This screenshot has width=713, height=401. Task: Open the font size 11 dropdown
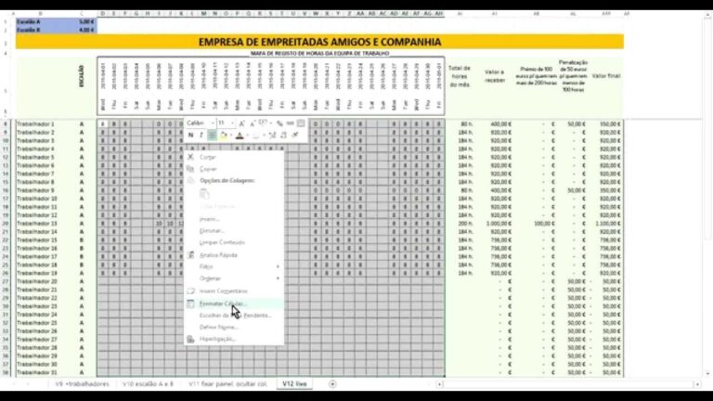(232, 123)
